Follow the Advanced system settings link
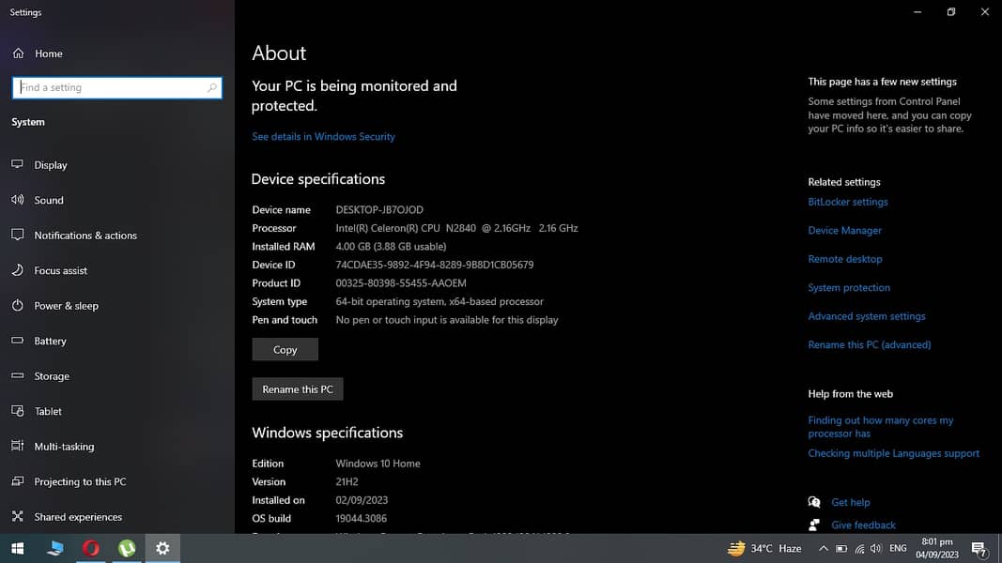This screenshot has height=563, width=1002. point(866,316)
